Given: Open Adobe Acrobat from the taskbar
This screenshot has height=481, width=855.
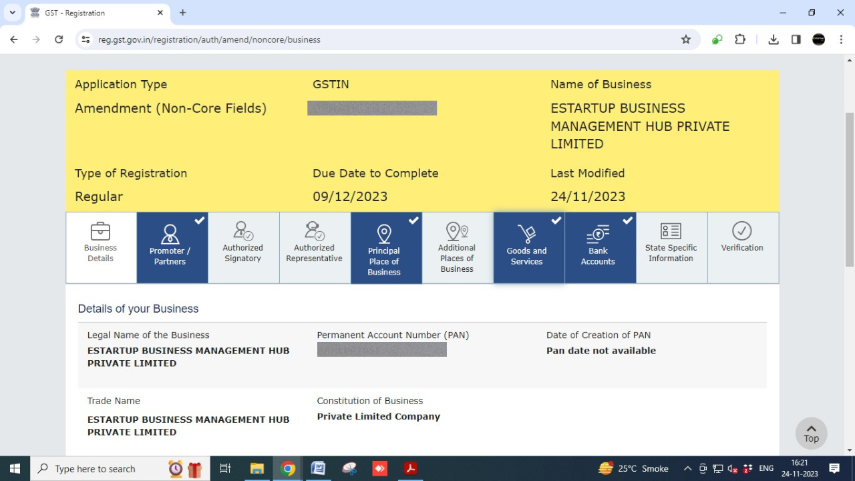Looking at the screenshot, I should coord(411,468).
